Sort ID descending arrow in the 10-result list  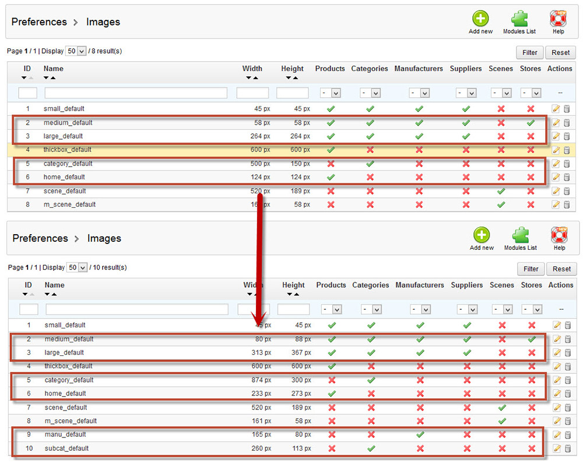25,295
